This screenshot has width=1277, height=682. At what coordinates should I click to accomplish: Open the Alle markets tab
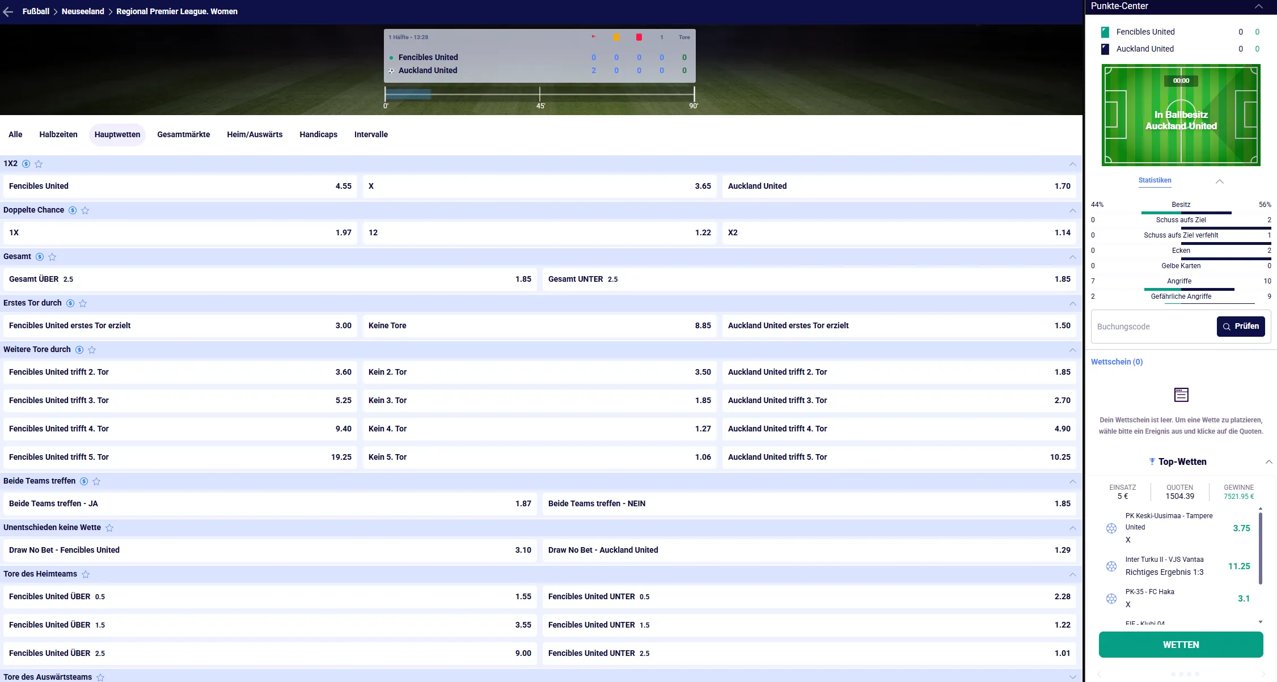click(x=15, y=135)
